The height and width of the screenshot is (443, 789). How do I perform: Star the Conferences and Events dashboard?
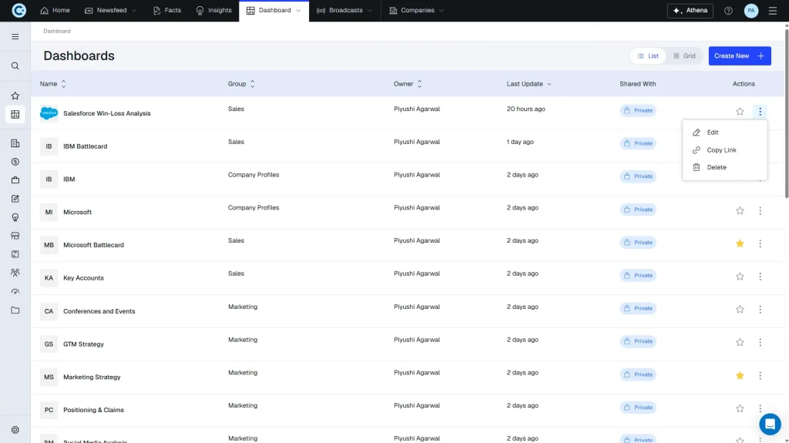point(740,309)
